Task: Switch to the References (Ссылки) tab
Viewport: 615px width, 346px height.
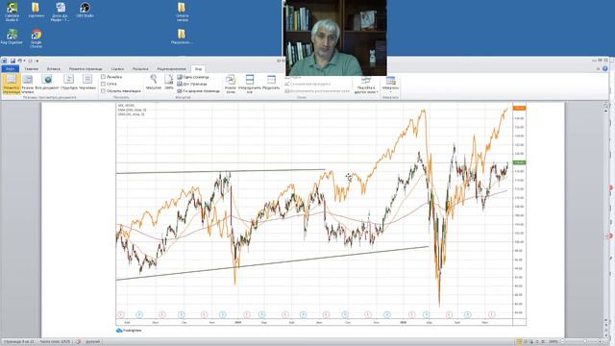Action: point(117,69)
